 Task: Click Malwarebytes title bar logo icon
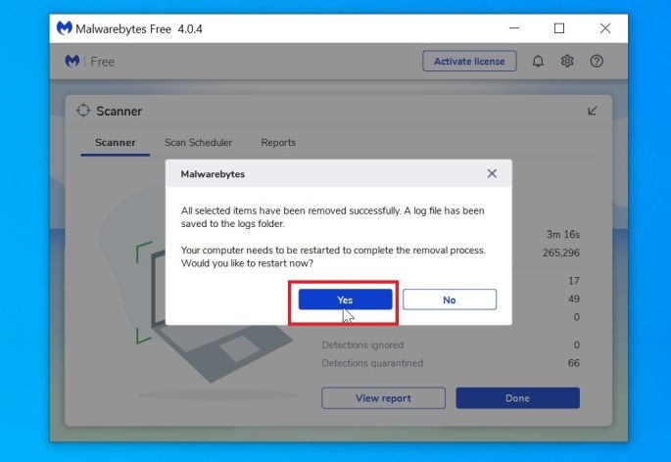65,28
